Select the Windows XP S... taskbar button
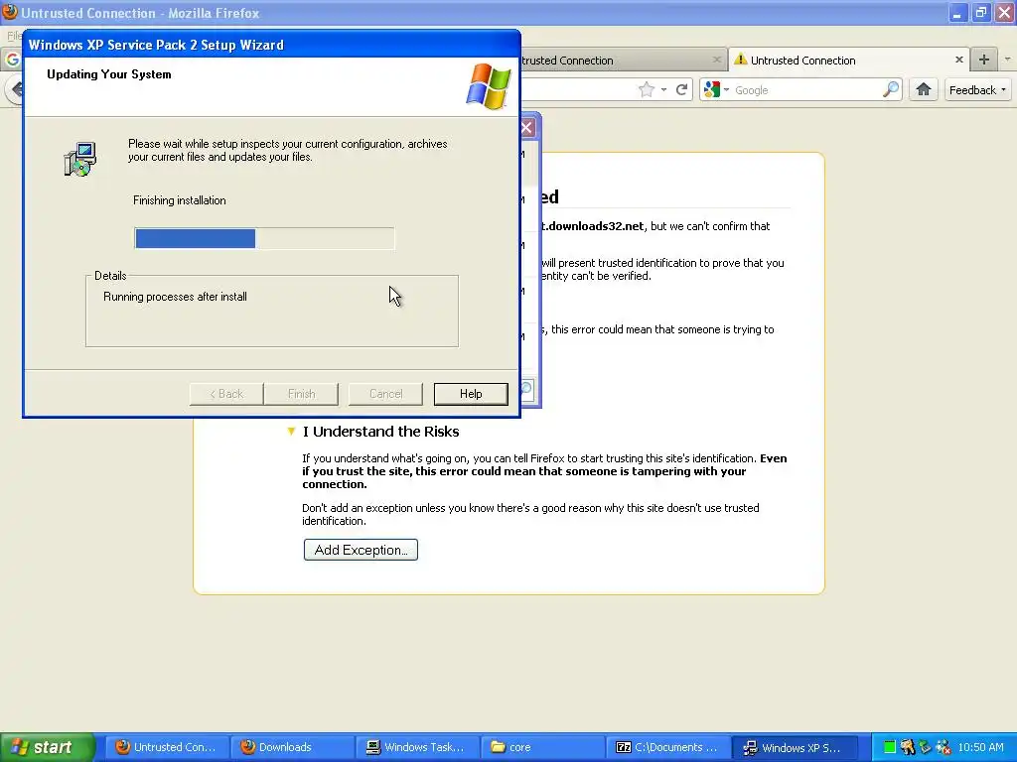The width and height of the screenshot is (1017, 762). point(794,747)
